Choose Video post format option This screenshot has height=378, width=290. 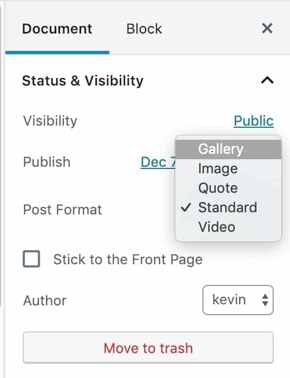pos(228,227)
